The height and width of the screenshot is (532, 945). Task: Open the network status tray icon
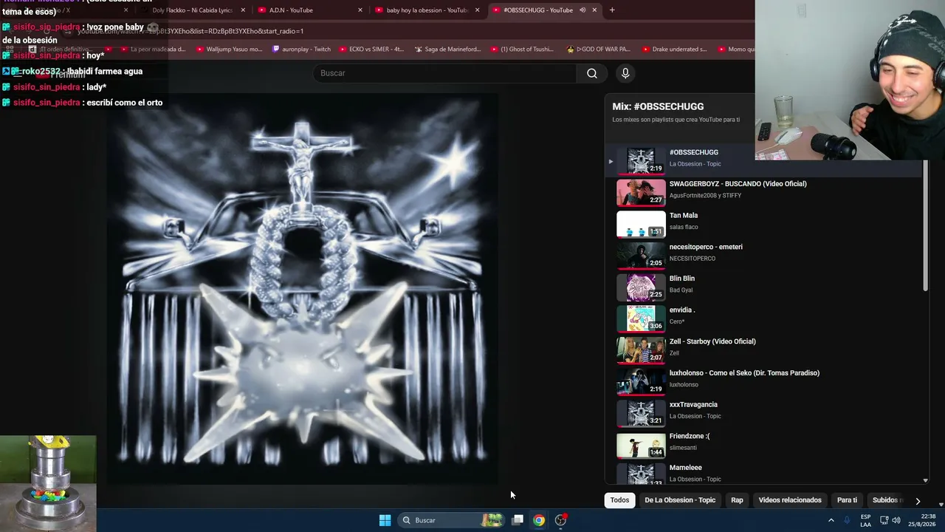coord(884,520)
